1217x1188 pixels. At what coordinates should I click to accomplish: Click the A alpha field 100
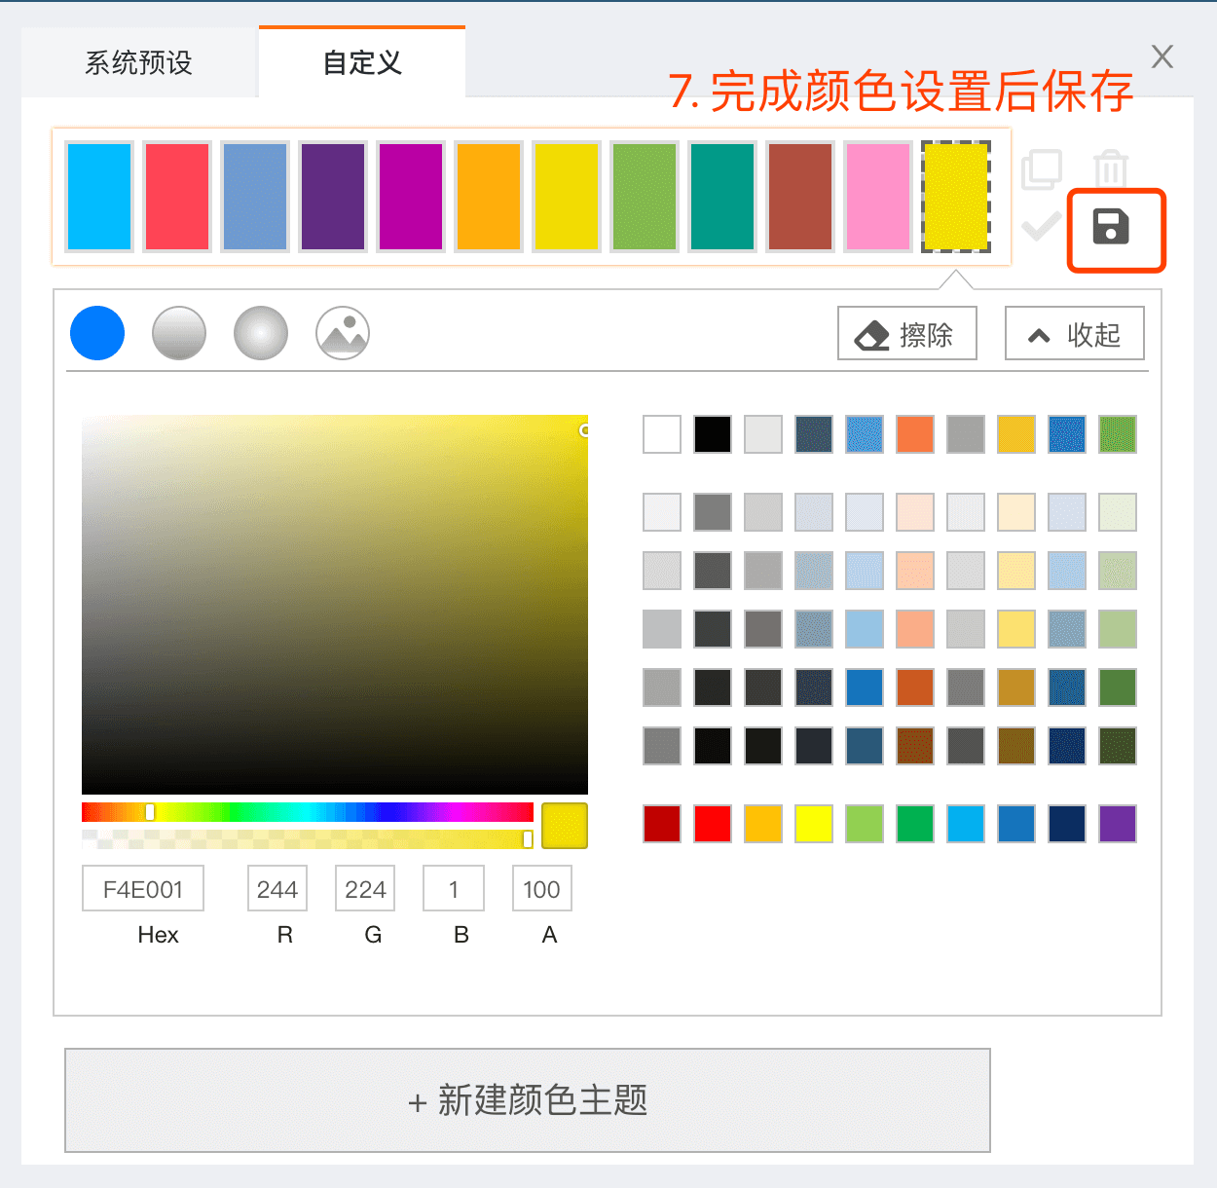(x=542, y=889)
